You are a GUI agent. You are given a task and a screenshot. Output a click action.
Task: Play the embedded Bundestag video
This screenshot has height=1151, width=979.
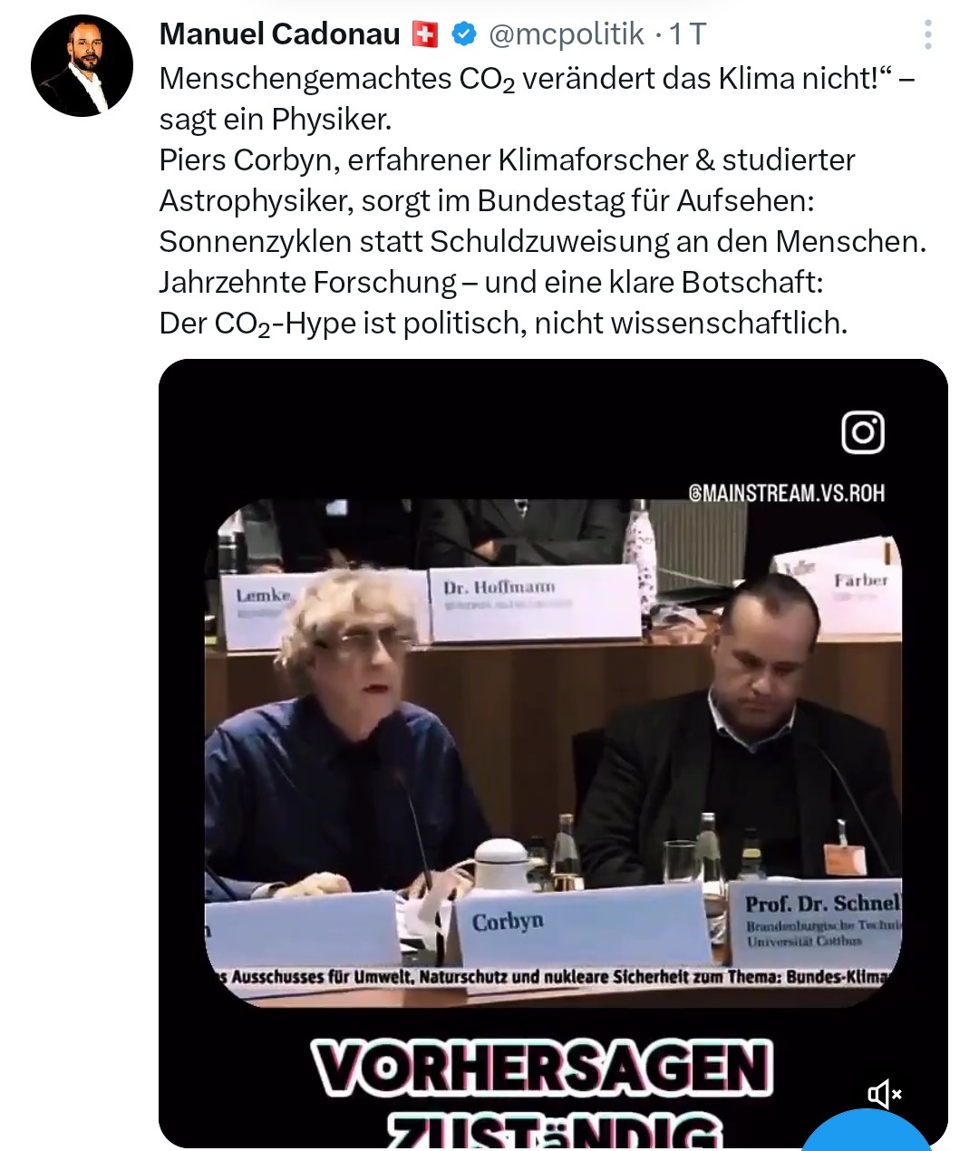[553, 753]
